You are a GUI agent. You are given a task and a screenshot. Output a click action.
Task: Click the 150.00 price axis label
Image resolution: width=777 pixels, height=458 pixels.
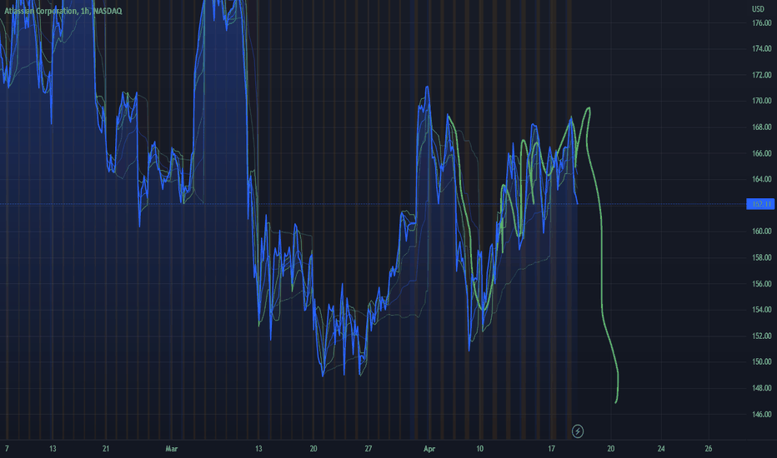click(x=762, y=361)
